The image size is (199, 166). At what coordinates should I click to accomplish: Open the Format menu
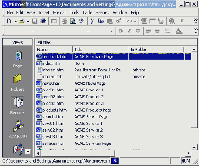(60, 13)
